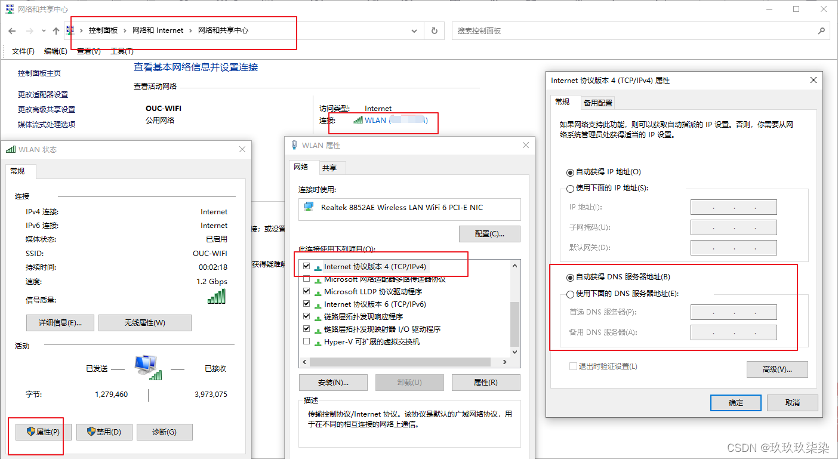Viewport: 838px width, 459px height.
Task: Click 诊断(G) button in WLAN status
Action: pos(164,432)
